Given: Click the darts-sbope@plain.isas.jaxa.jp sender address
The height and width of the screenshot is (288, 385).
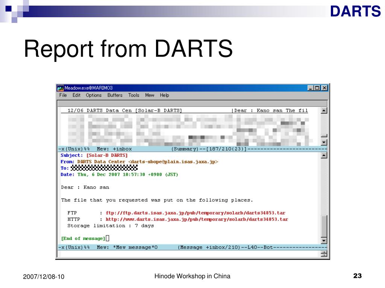Looking at the screenshot, I should click(173, 162).
